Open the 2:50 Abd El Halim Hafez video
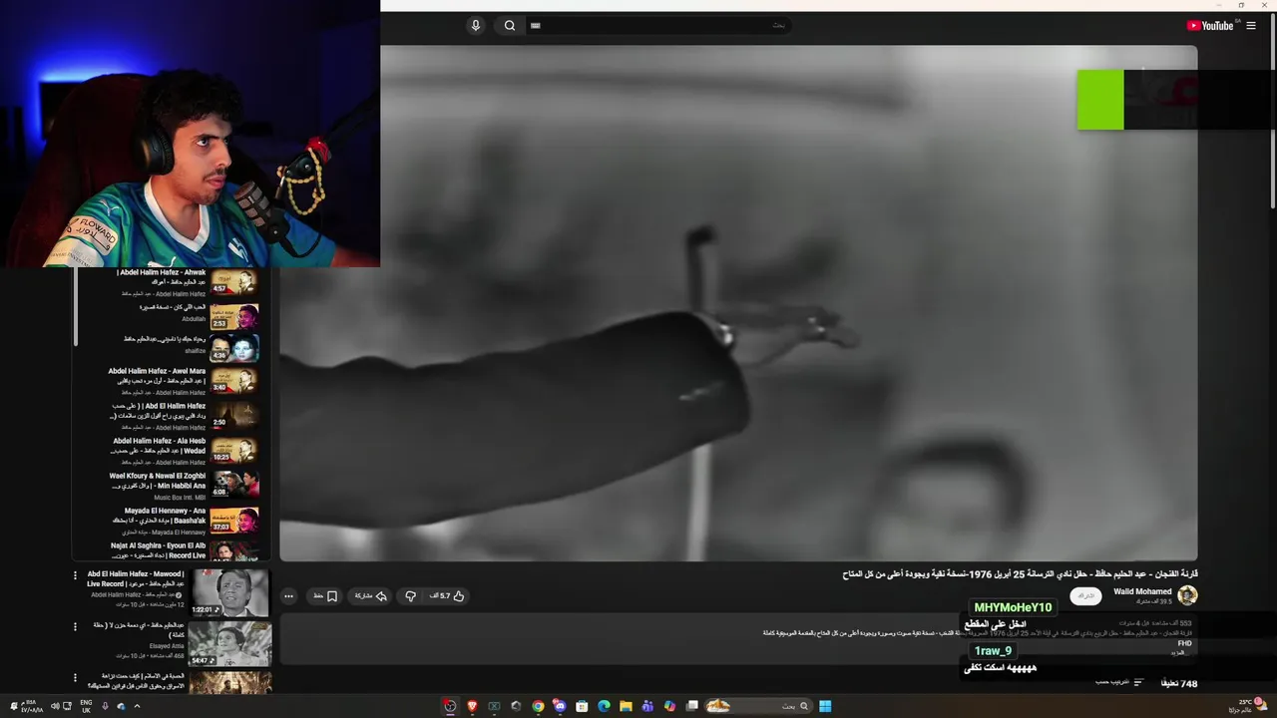1277x718 pixels. click(x=234, y=415)
